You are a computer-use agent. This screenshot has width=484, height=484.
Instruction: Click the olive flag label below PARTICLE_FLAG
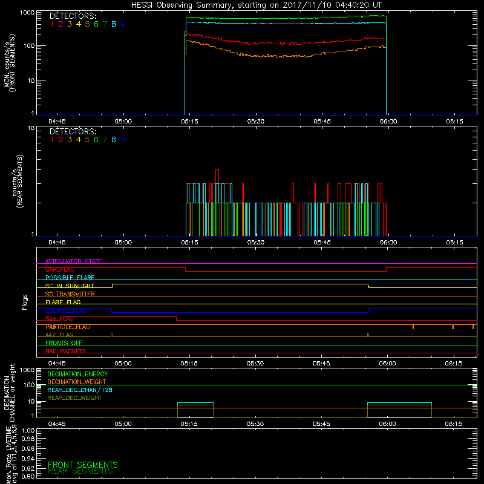click(x=59, y=335)
